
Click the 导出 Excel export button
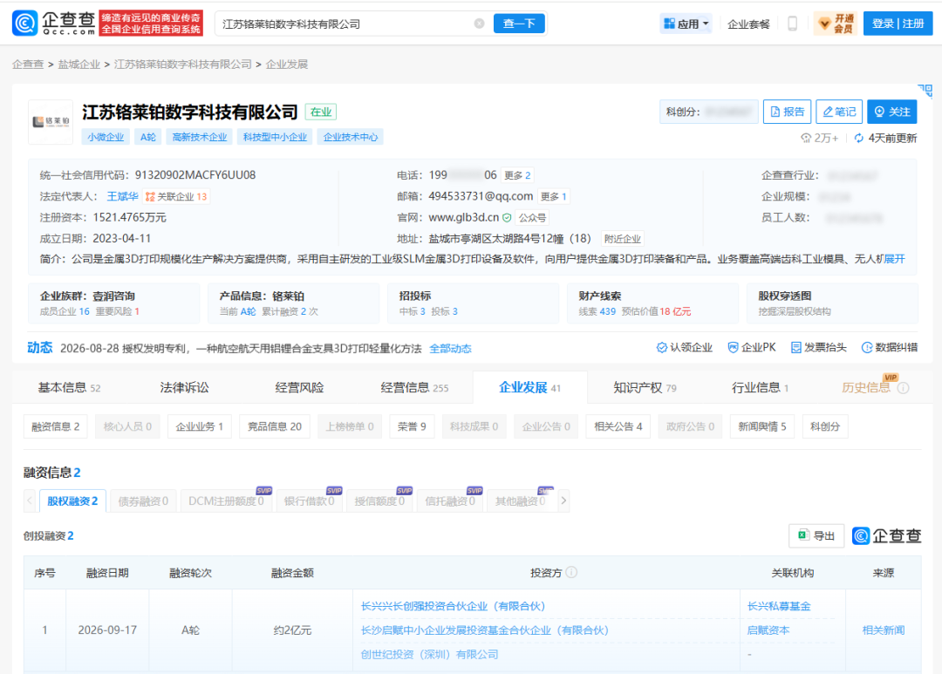[x=816, y=535]
